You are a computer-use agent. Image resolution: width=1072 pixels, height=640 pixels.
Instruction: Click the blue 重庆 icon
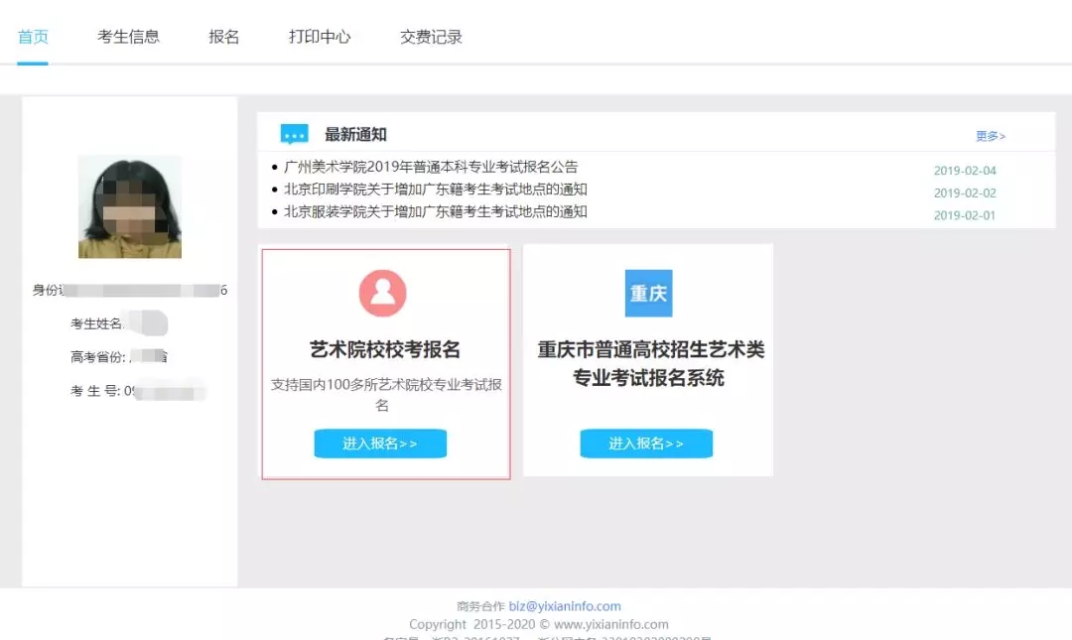coord(648,294)
